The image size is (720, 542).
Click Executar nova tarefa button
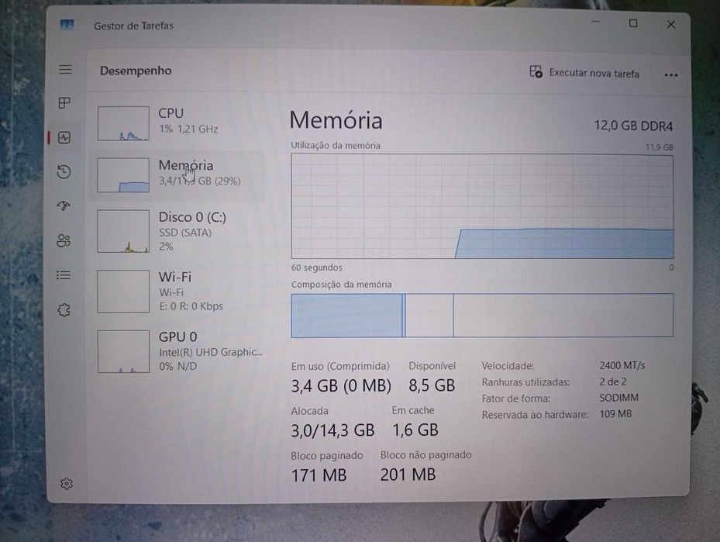(584, 73)
